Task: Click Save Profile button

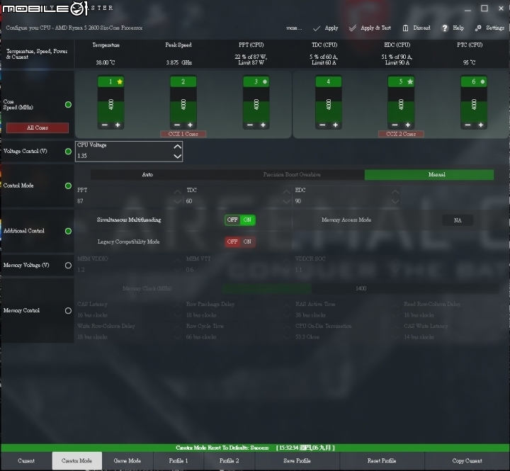Action: [x=297, y=460]
